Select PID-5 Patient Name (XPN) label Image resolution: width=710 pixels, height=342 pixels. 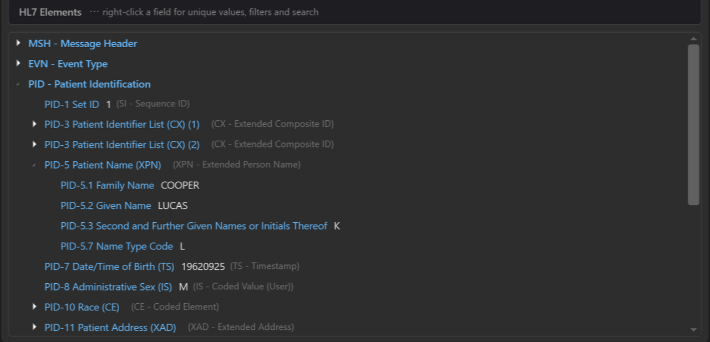coord(103,165)
